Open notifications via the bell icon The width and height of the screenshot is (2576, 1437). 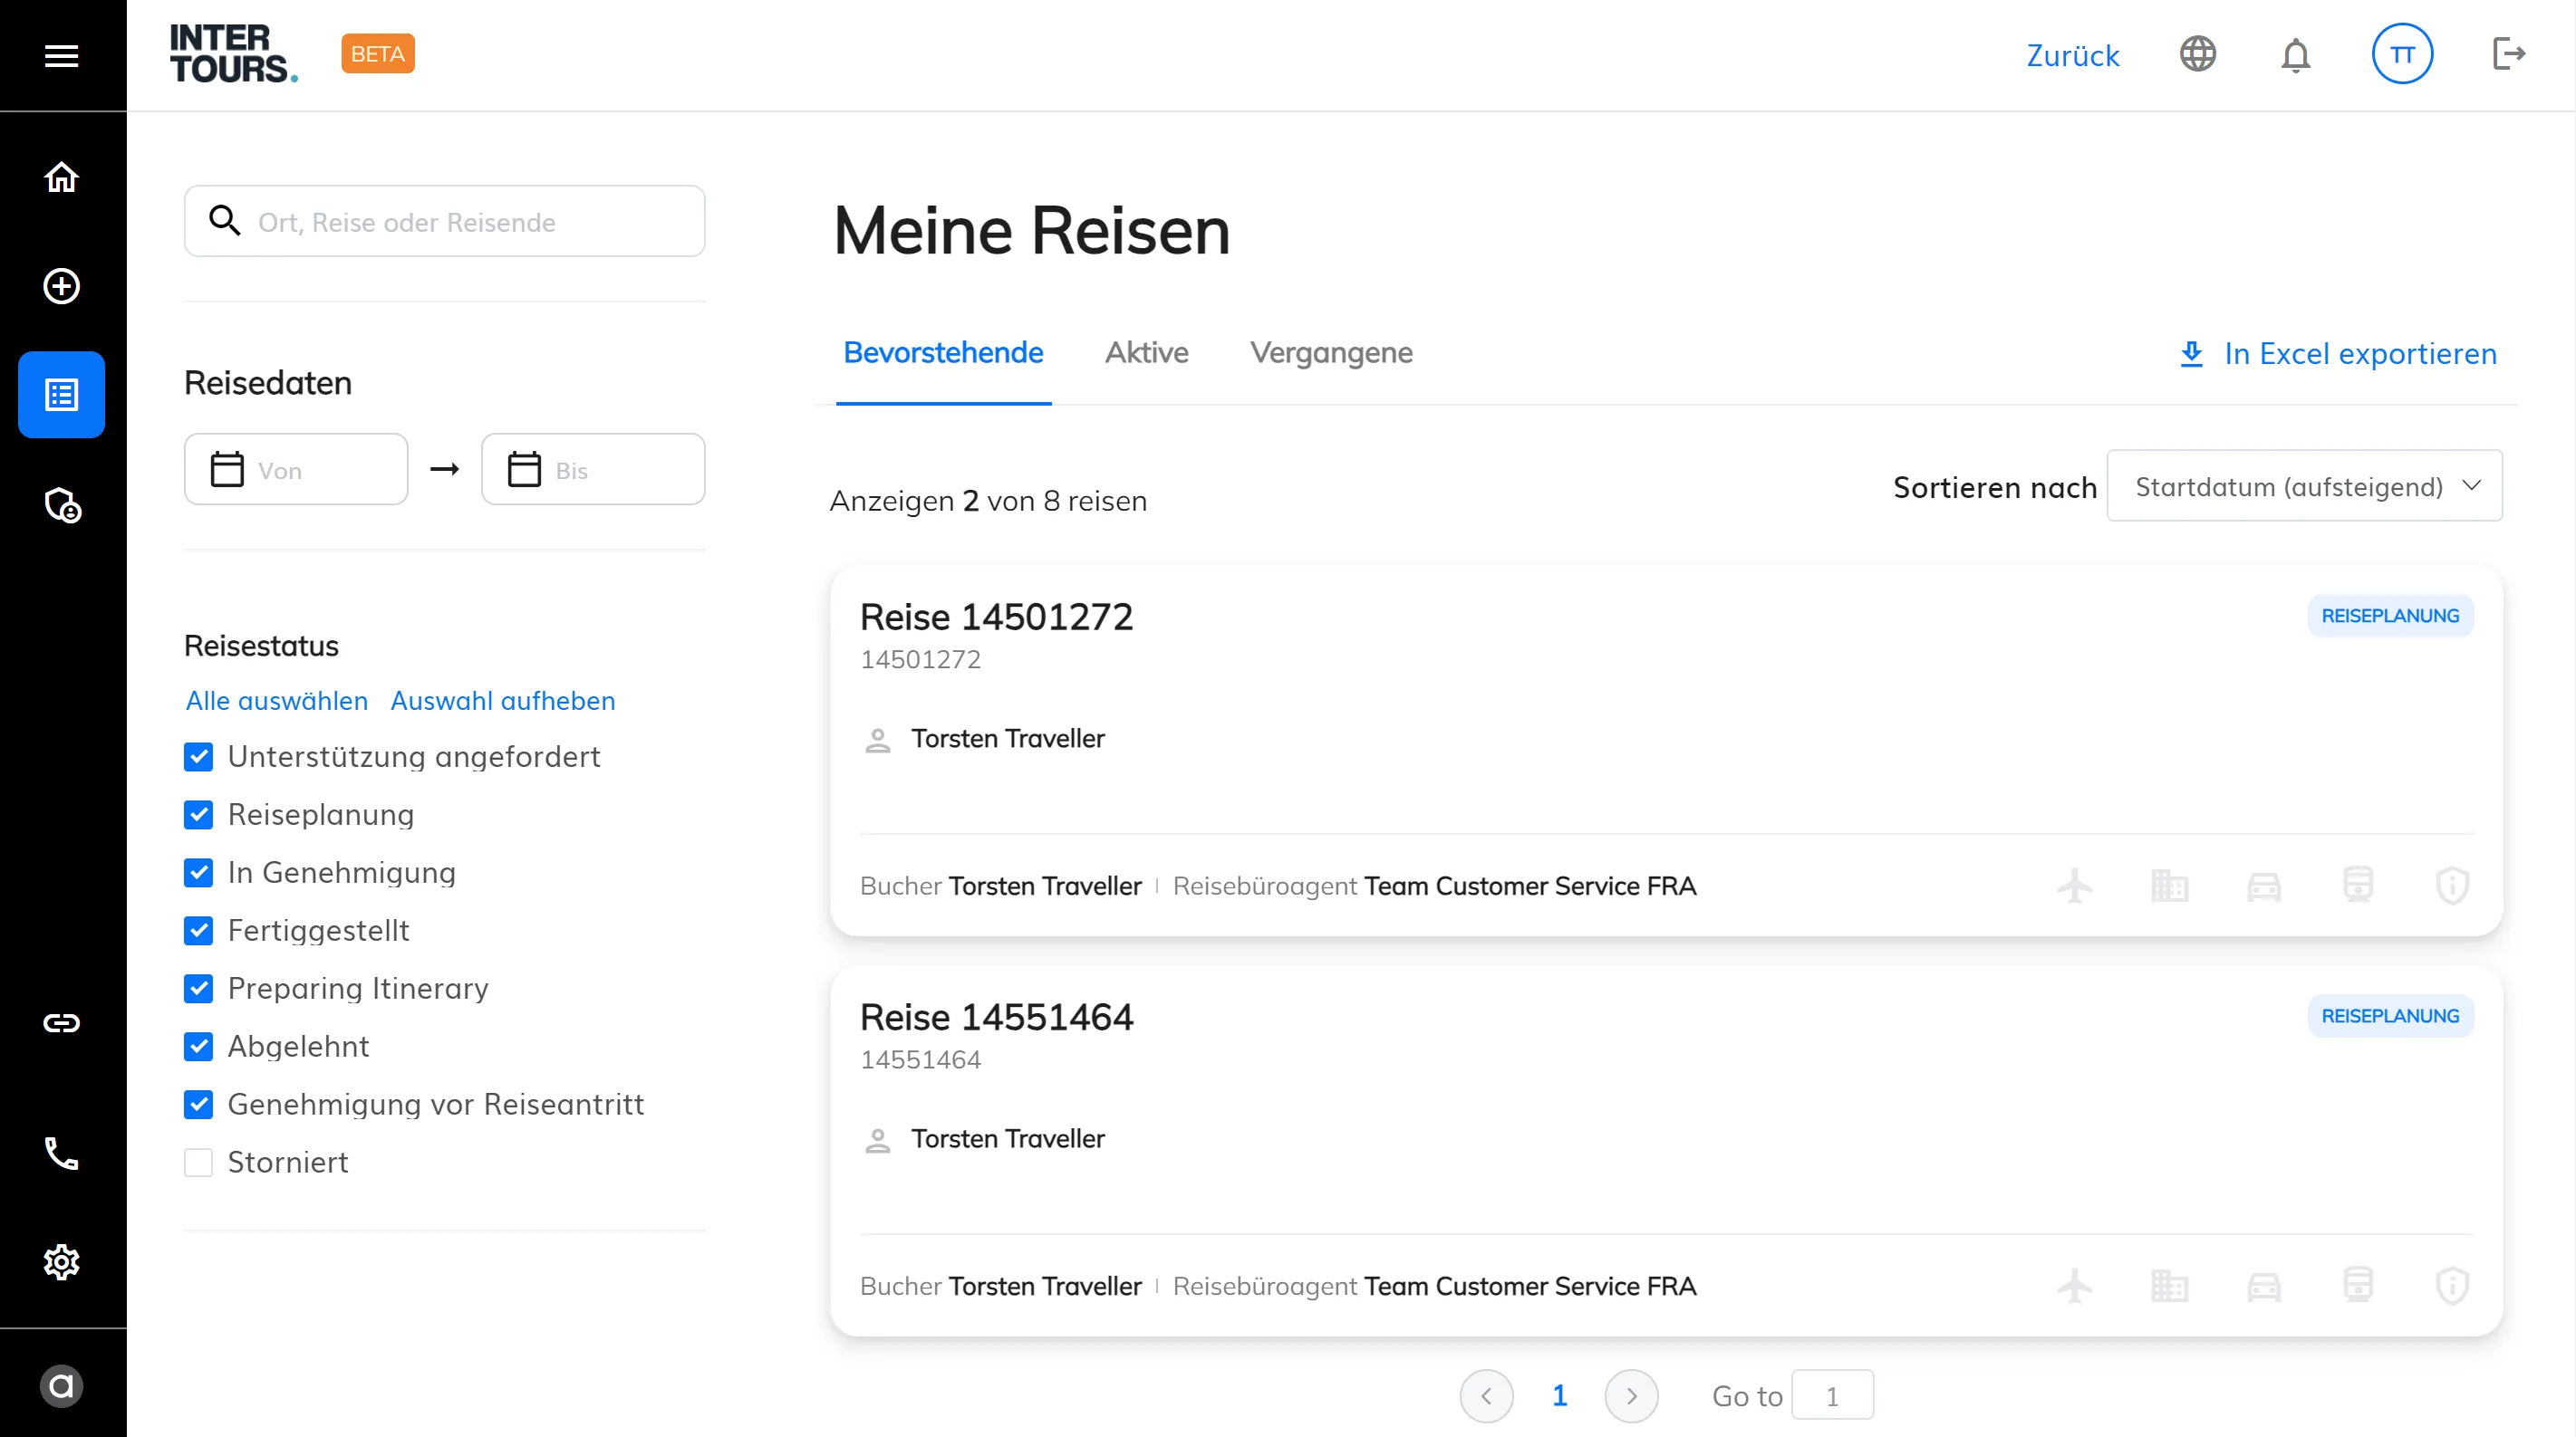tap(2294, 55)
